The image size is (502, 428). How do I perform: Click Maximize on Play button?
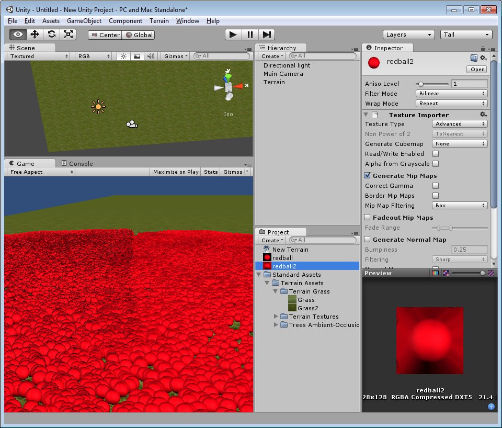[176, 172]
